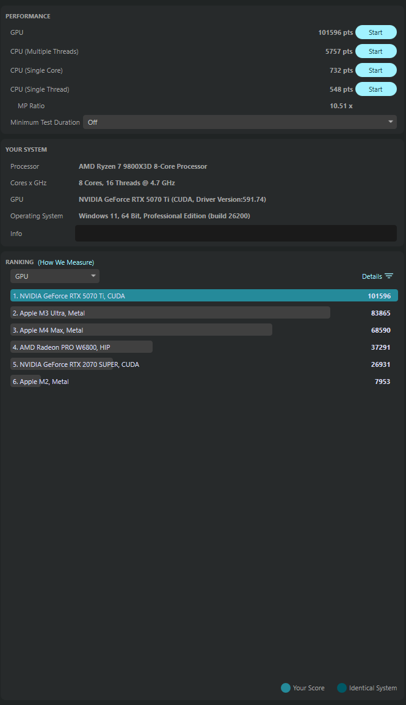Image resolution: width=406 pixels, height=705 pixels.
Task: Open the How We Measure link
Action: (x=66, y=262)
